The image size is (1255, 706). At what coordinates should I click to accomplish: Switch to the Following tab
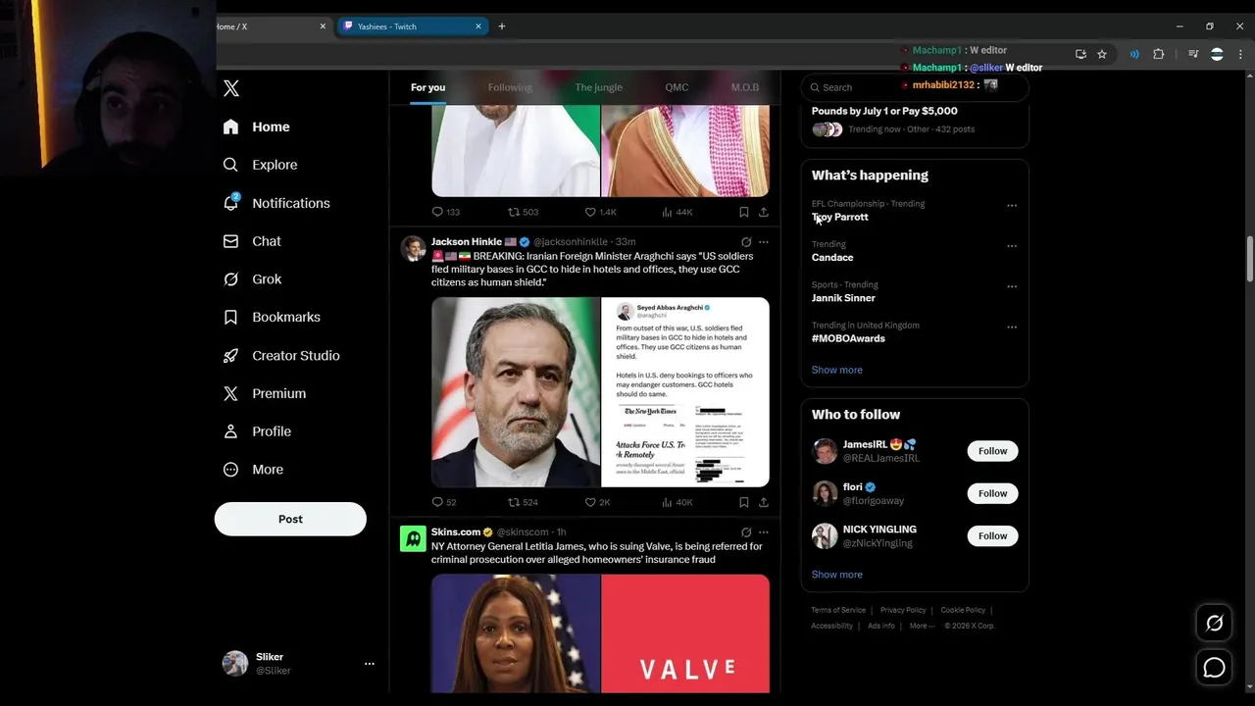[x=510, y=87]
